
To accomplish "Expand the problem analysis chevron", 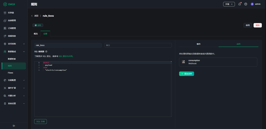I will click(x=24, y=96).
